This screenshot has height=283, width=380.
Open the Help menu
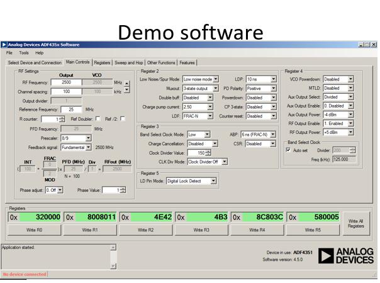coord(39,53)
